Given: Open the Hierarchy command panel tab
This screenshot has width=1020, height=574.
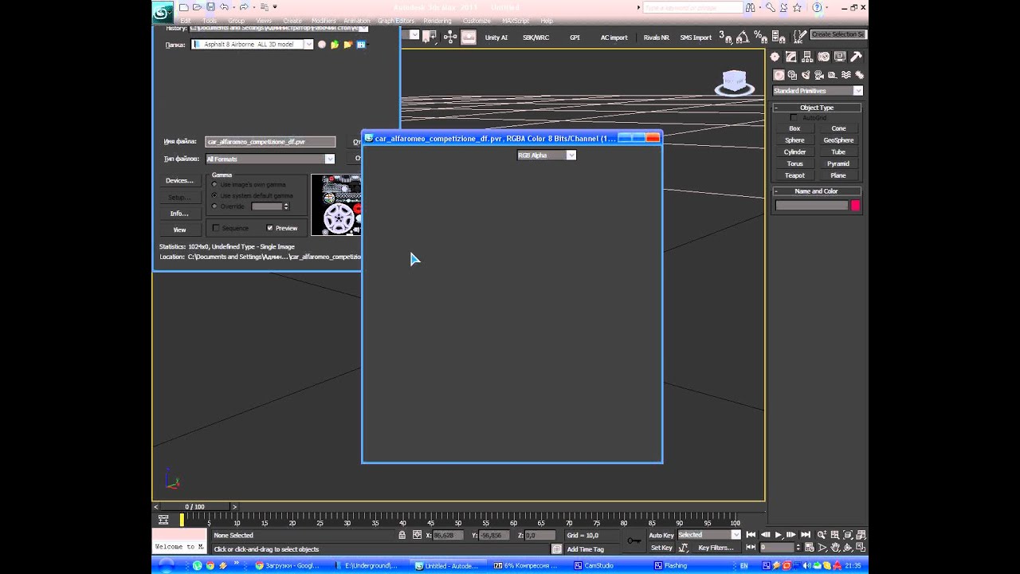Looking at the screenshot, I should [x=807, y=57].
